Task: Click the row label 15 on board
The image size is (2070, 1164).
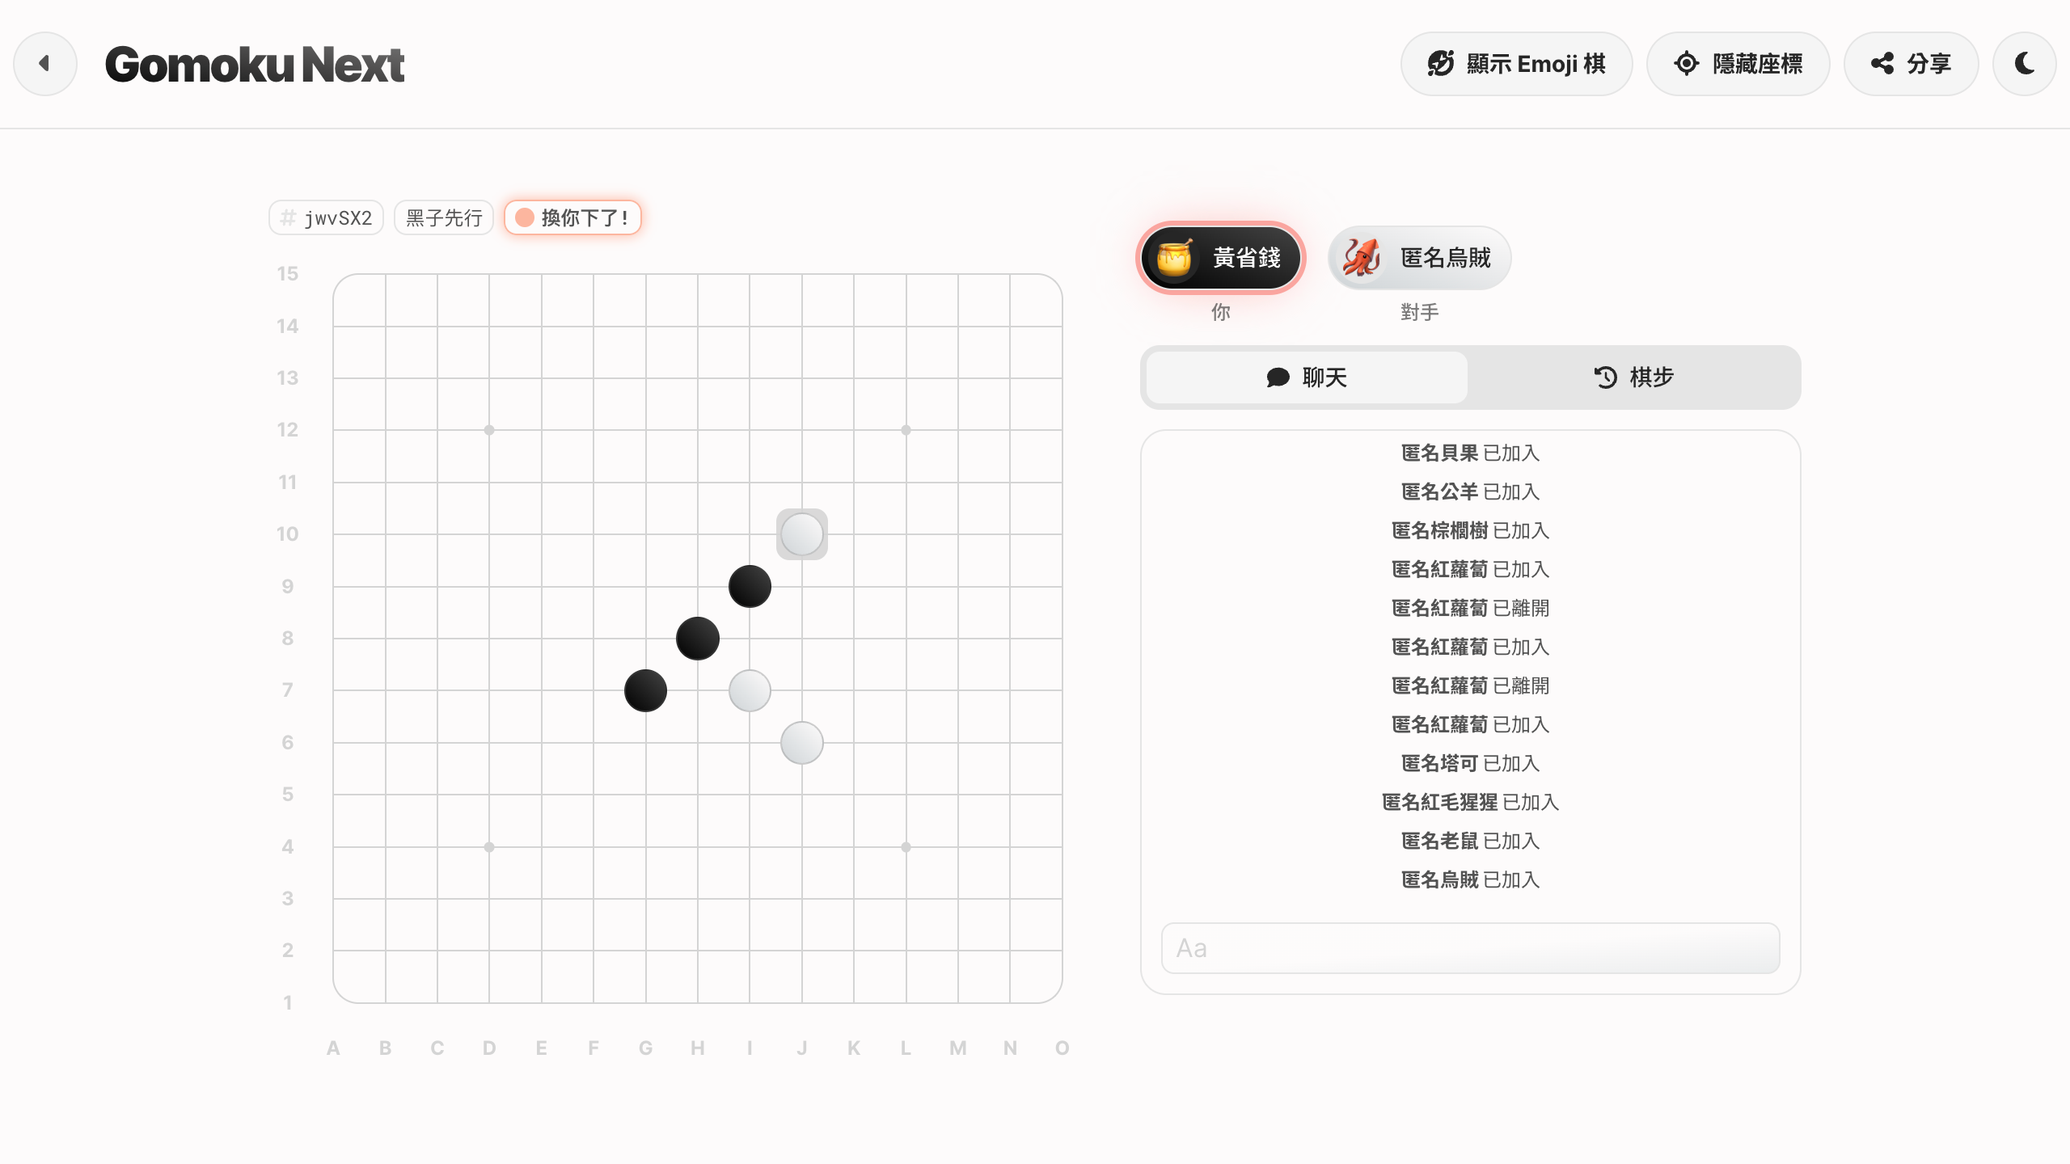Action: click(288, 274)
